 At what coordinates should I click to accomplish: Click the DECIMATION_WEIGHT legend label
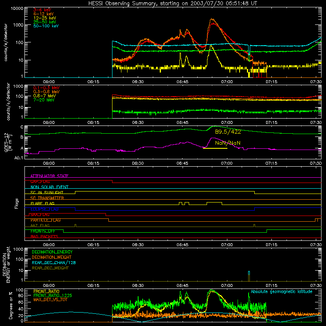click(x=52, y=258)
